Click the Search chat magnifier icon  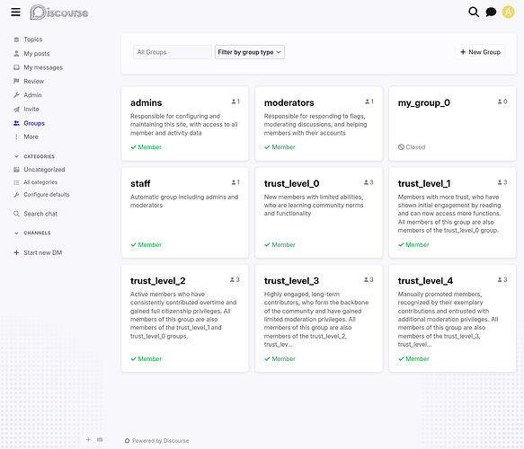pyautogui.click(x=16, y=214)
